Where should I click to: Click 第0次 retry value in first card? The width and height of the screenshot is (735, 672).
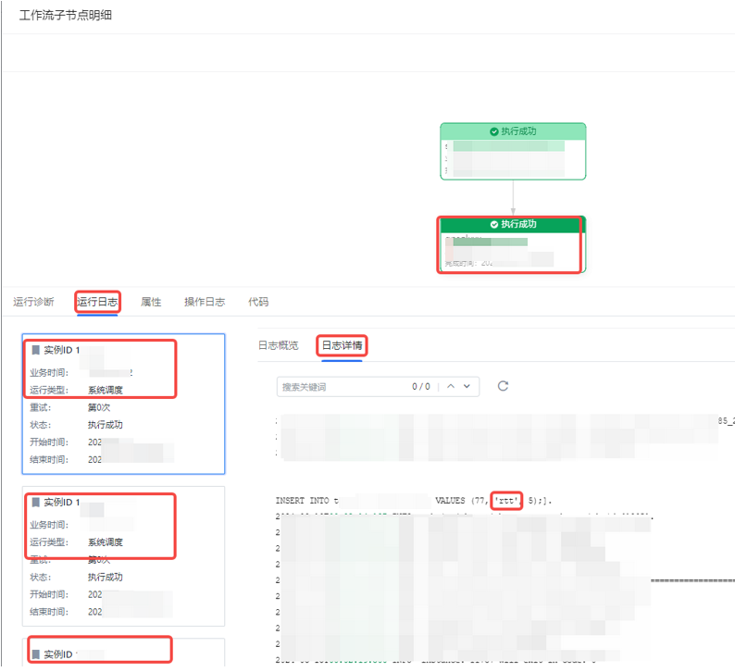click(99, 407)
